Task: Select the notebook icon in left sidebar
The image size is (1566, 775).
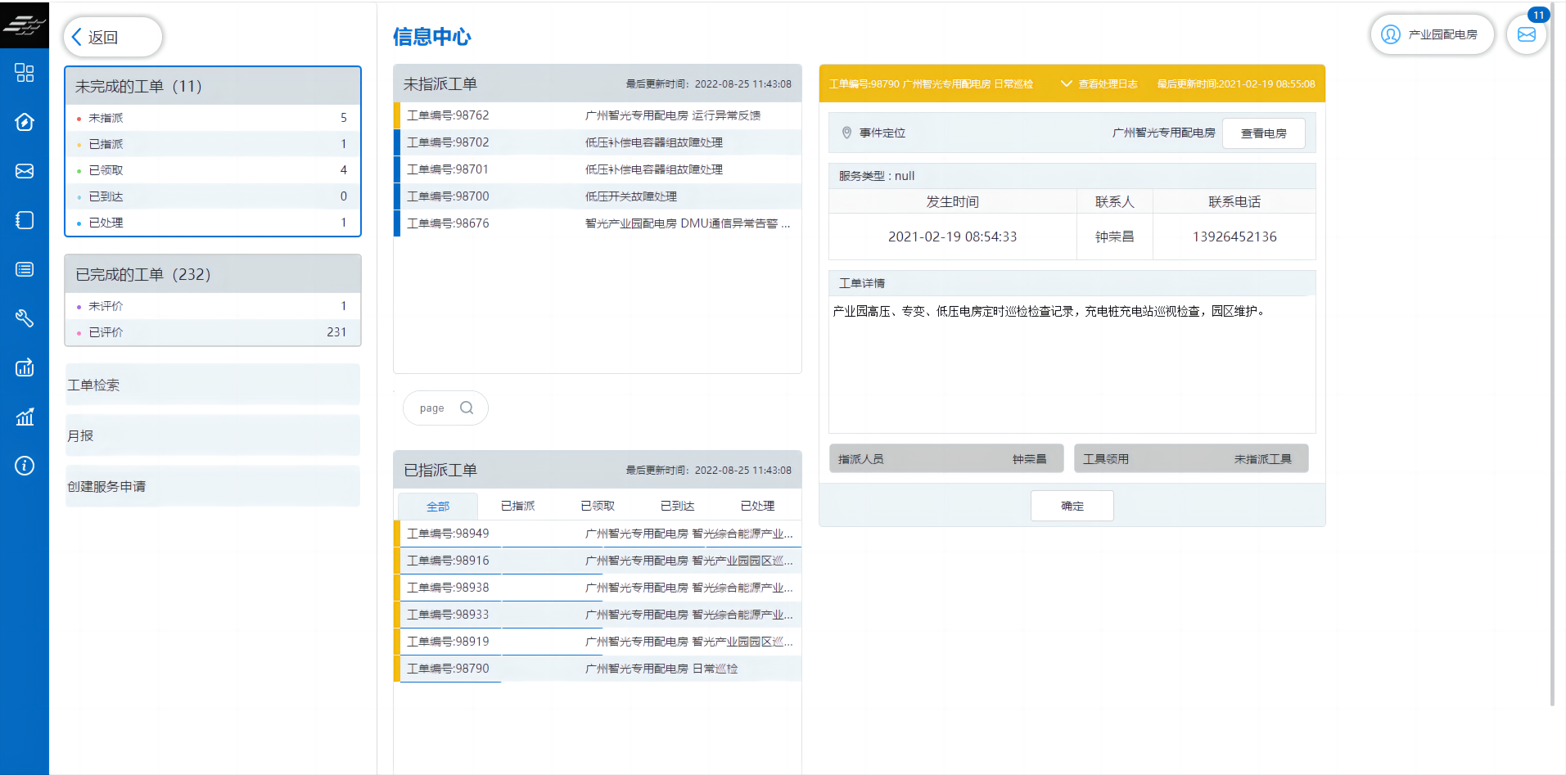Action: 25,220
